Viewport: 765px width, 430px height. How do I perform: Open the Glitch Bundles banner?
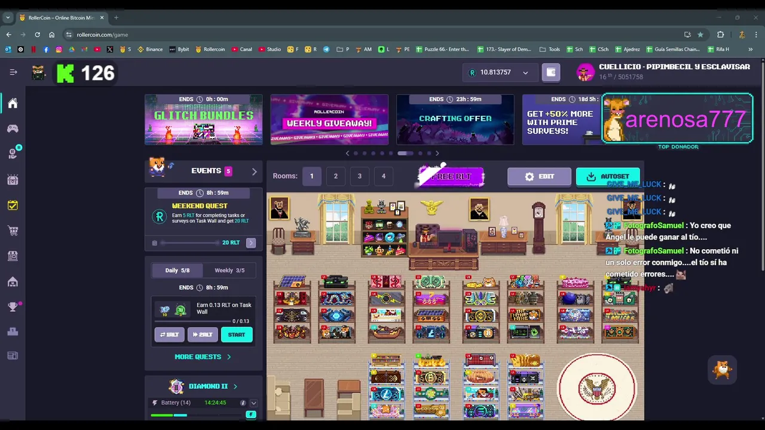coord(203,119)
